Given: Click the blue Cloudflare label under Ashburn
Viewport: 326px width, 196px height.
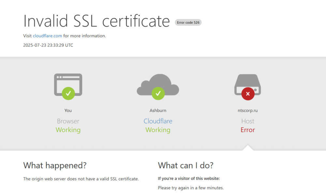Looking at the screenshot, I should [x=158, y=121].
